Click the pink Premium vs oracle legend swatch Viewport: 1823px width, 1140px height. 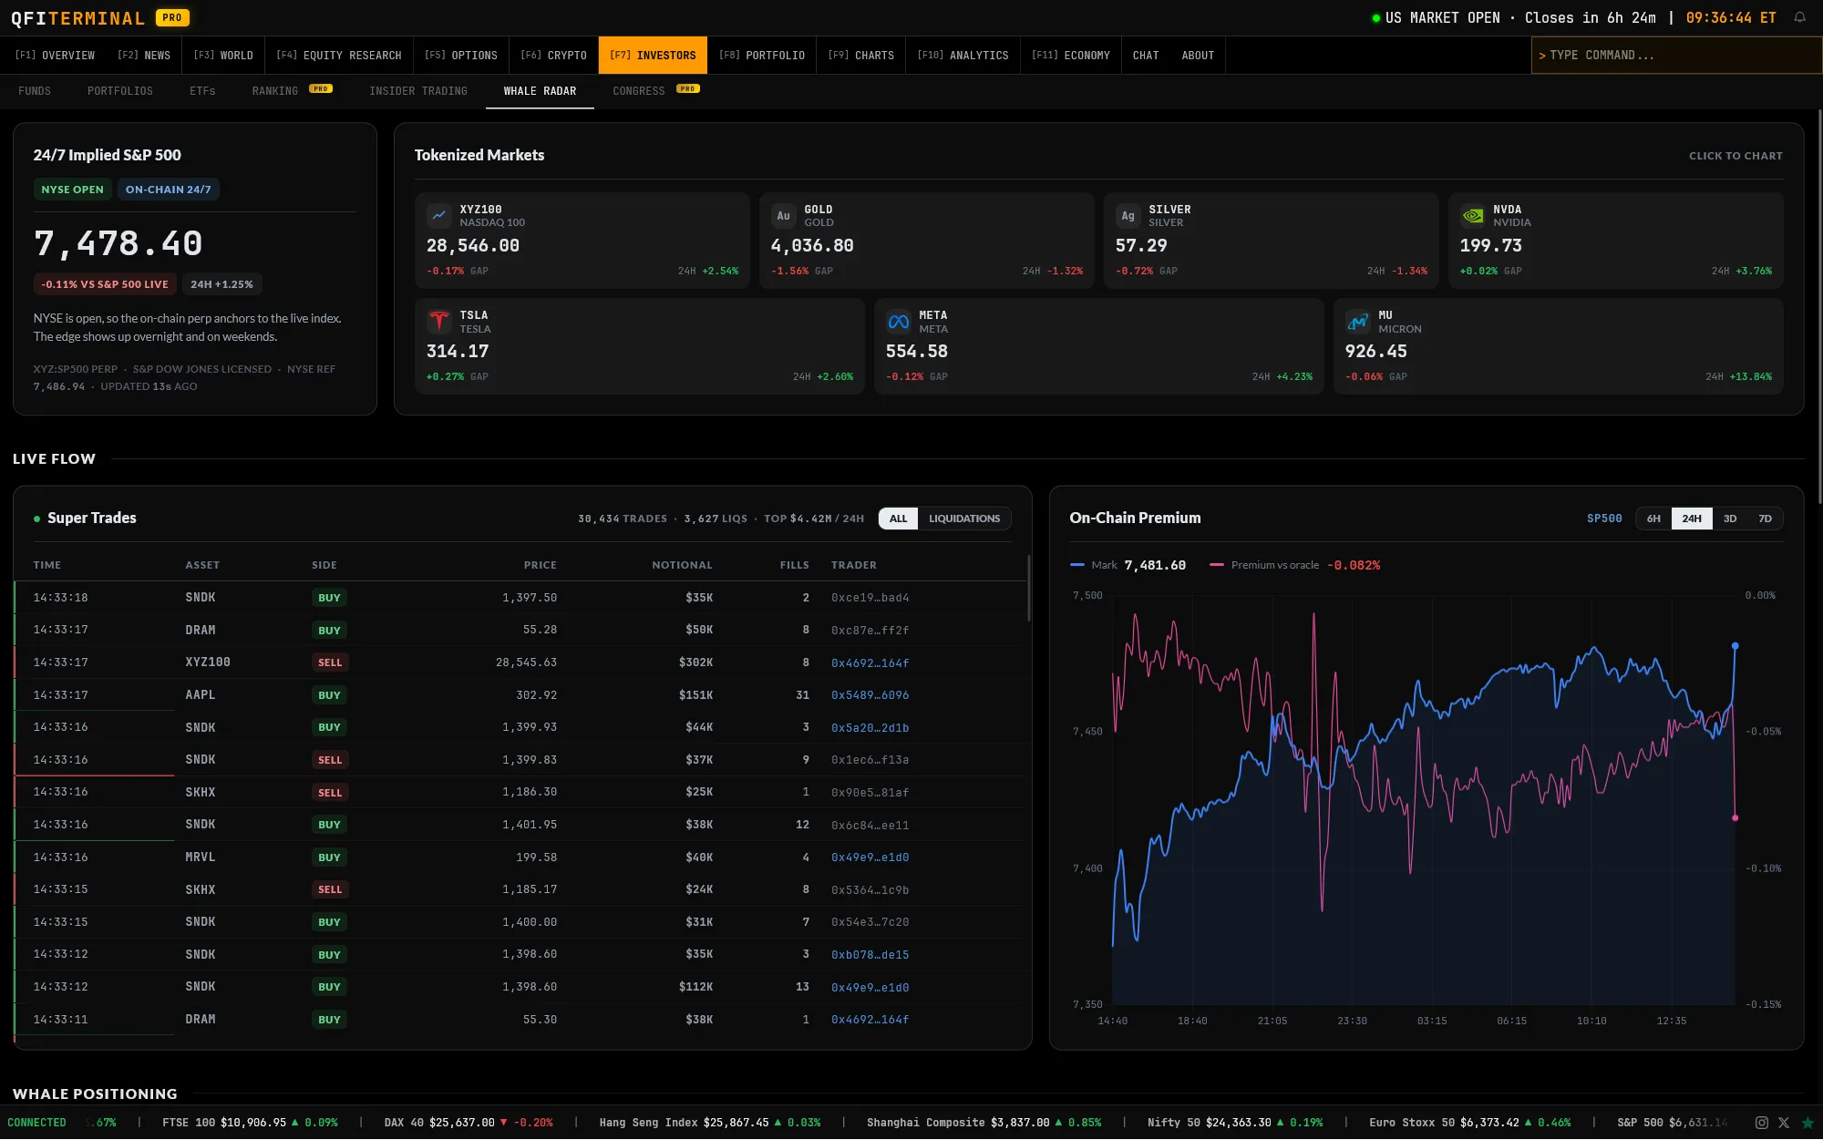point(1217,565)
